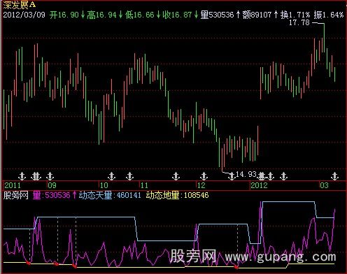Click the high price 高16.94

(101, 15)
